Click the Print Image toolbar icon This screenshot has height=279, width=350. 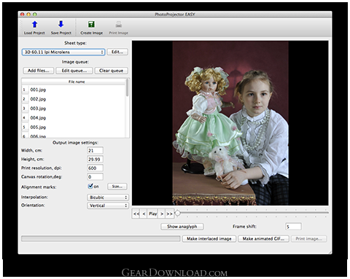(x=118, y=25)
